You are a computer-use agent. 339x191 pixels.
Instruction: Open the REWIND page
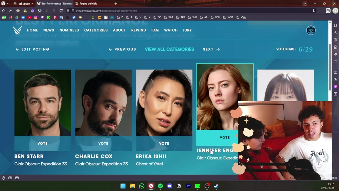click(139, 30)
